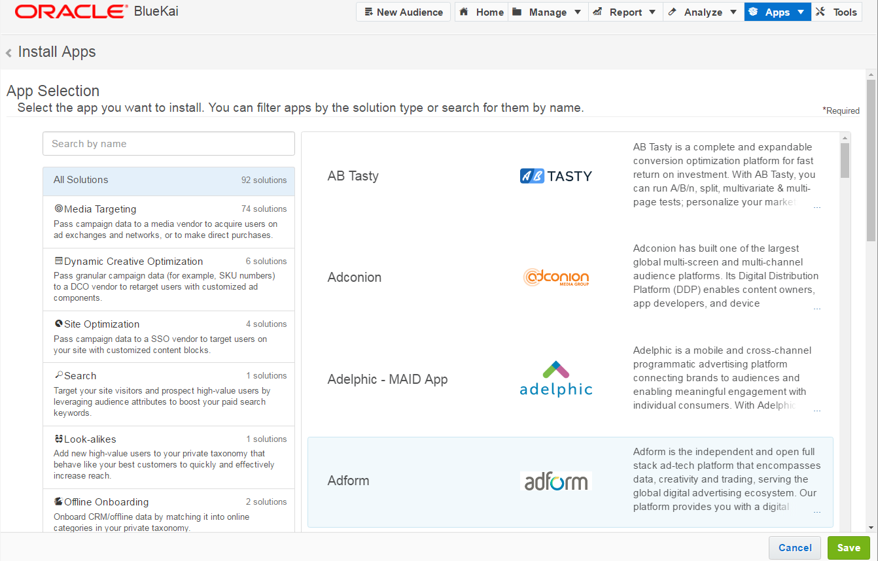The height and width of the screenshot is (561, 878).
Task: Click the app list scrollbar thumb
Action: (845, 160)
